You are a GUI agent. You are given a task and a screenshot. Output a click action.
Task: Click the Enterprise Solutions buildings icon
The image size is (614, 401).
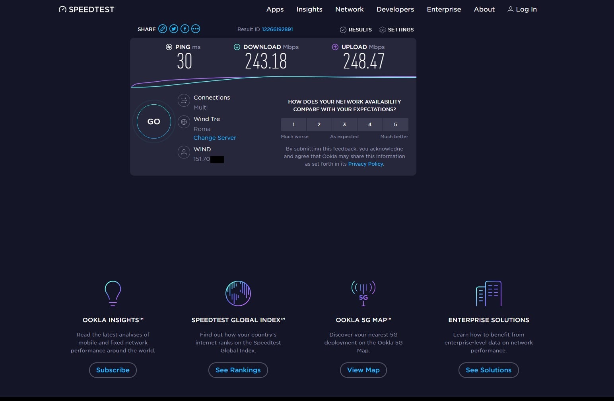point(489,293)
